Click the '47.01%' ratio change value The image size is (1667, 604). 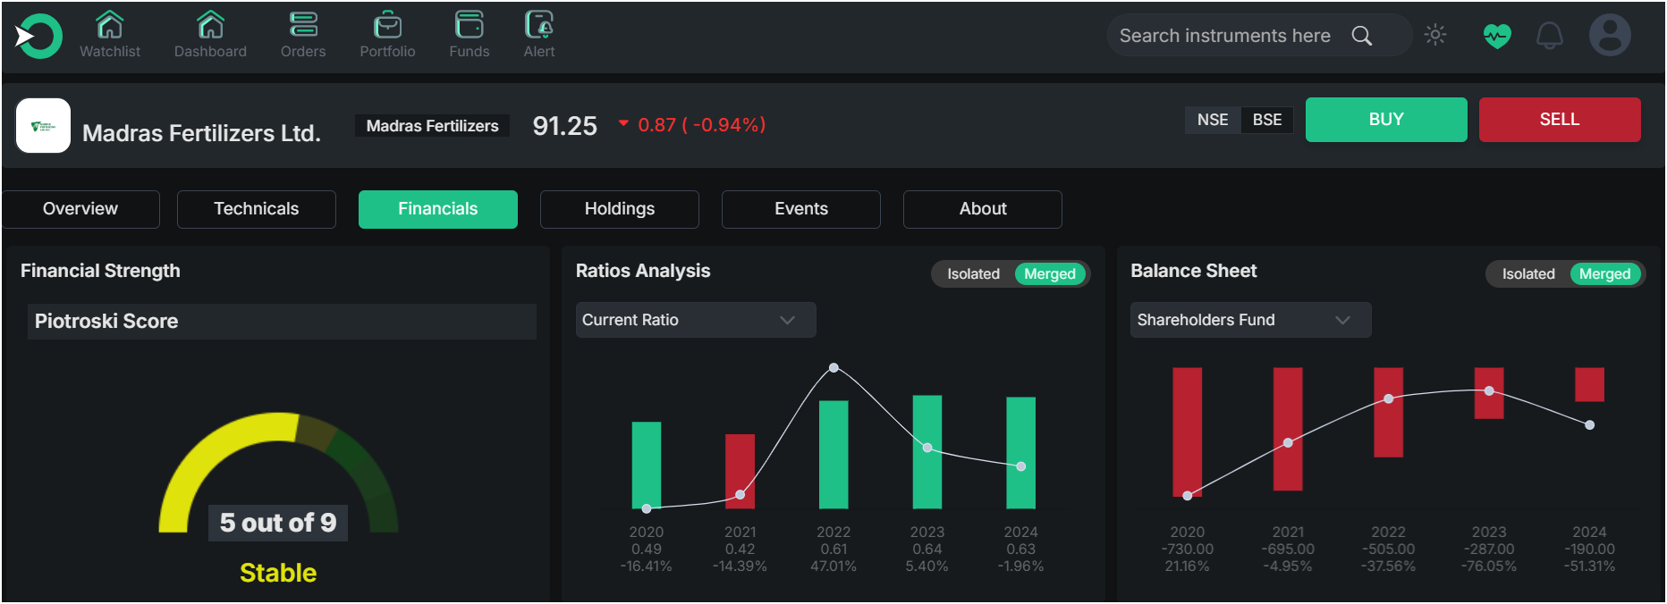tap(833, 566)
